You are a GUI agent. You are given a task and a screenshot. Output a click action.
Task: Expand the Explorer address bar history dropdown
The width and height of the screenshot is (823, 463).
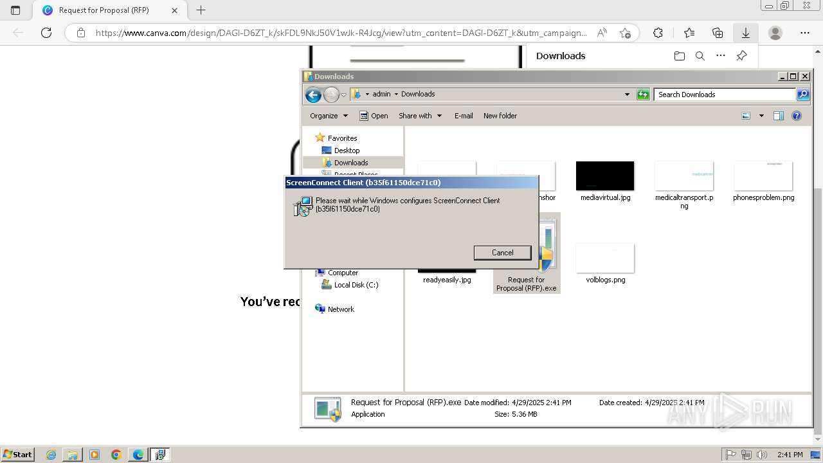(628, 95)
